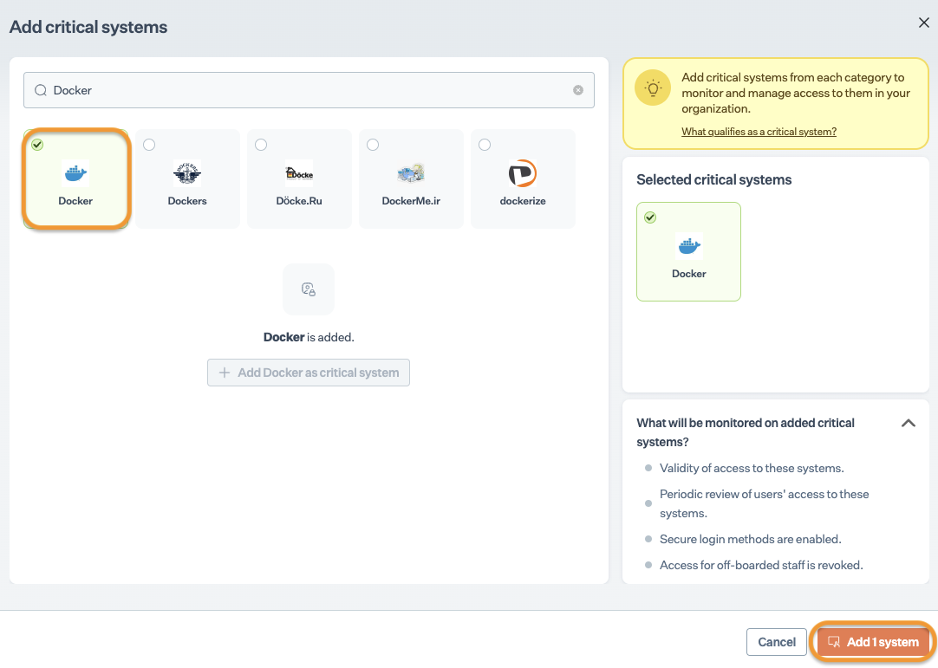Click the 'Docker is added.' message
The image size is (938, 668).
[x=309, y=337]
